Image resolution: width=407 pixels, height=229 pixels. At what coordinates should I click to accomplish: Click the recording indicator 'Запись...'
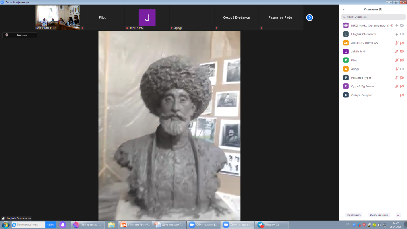(x=19, y=35)
